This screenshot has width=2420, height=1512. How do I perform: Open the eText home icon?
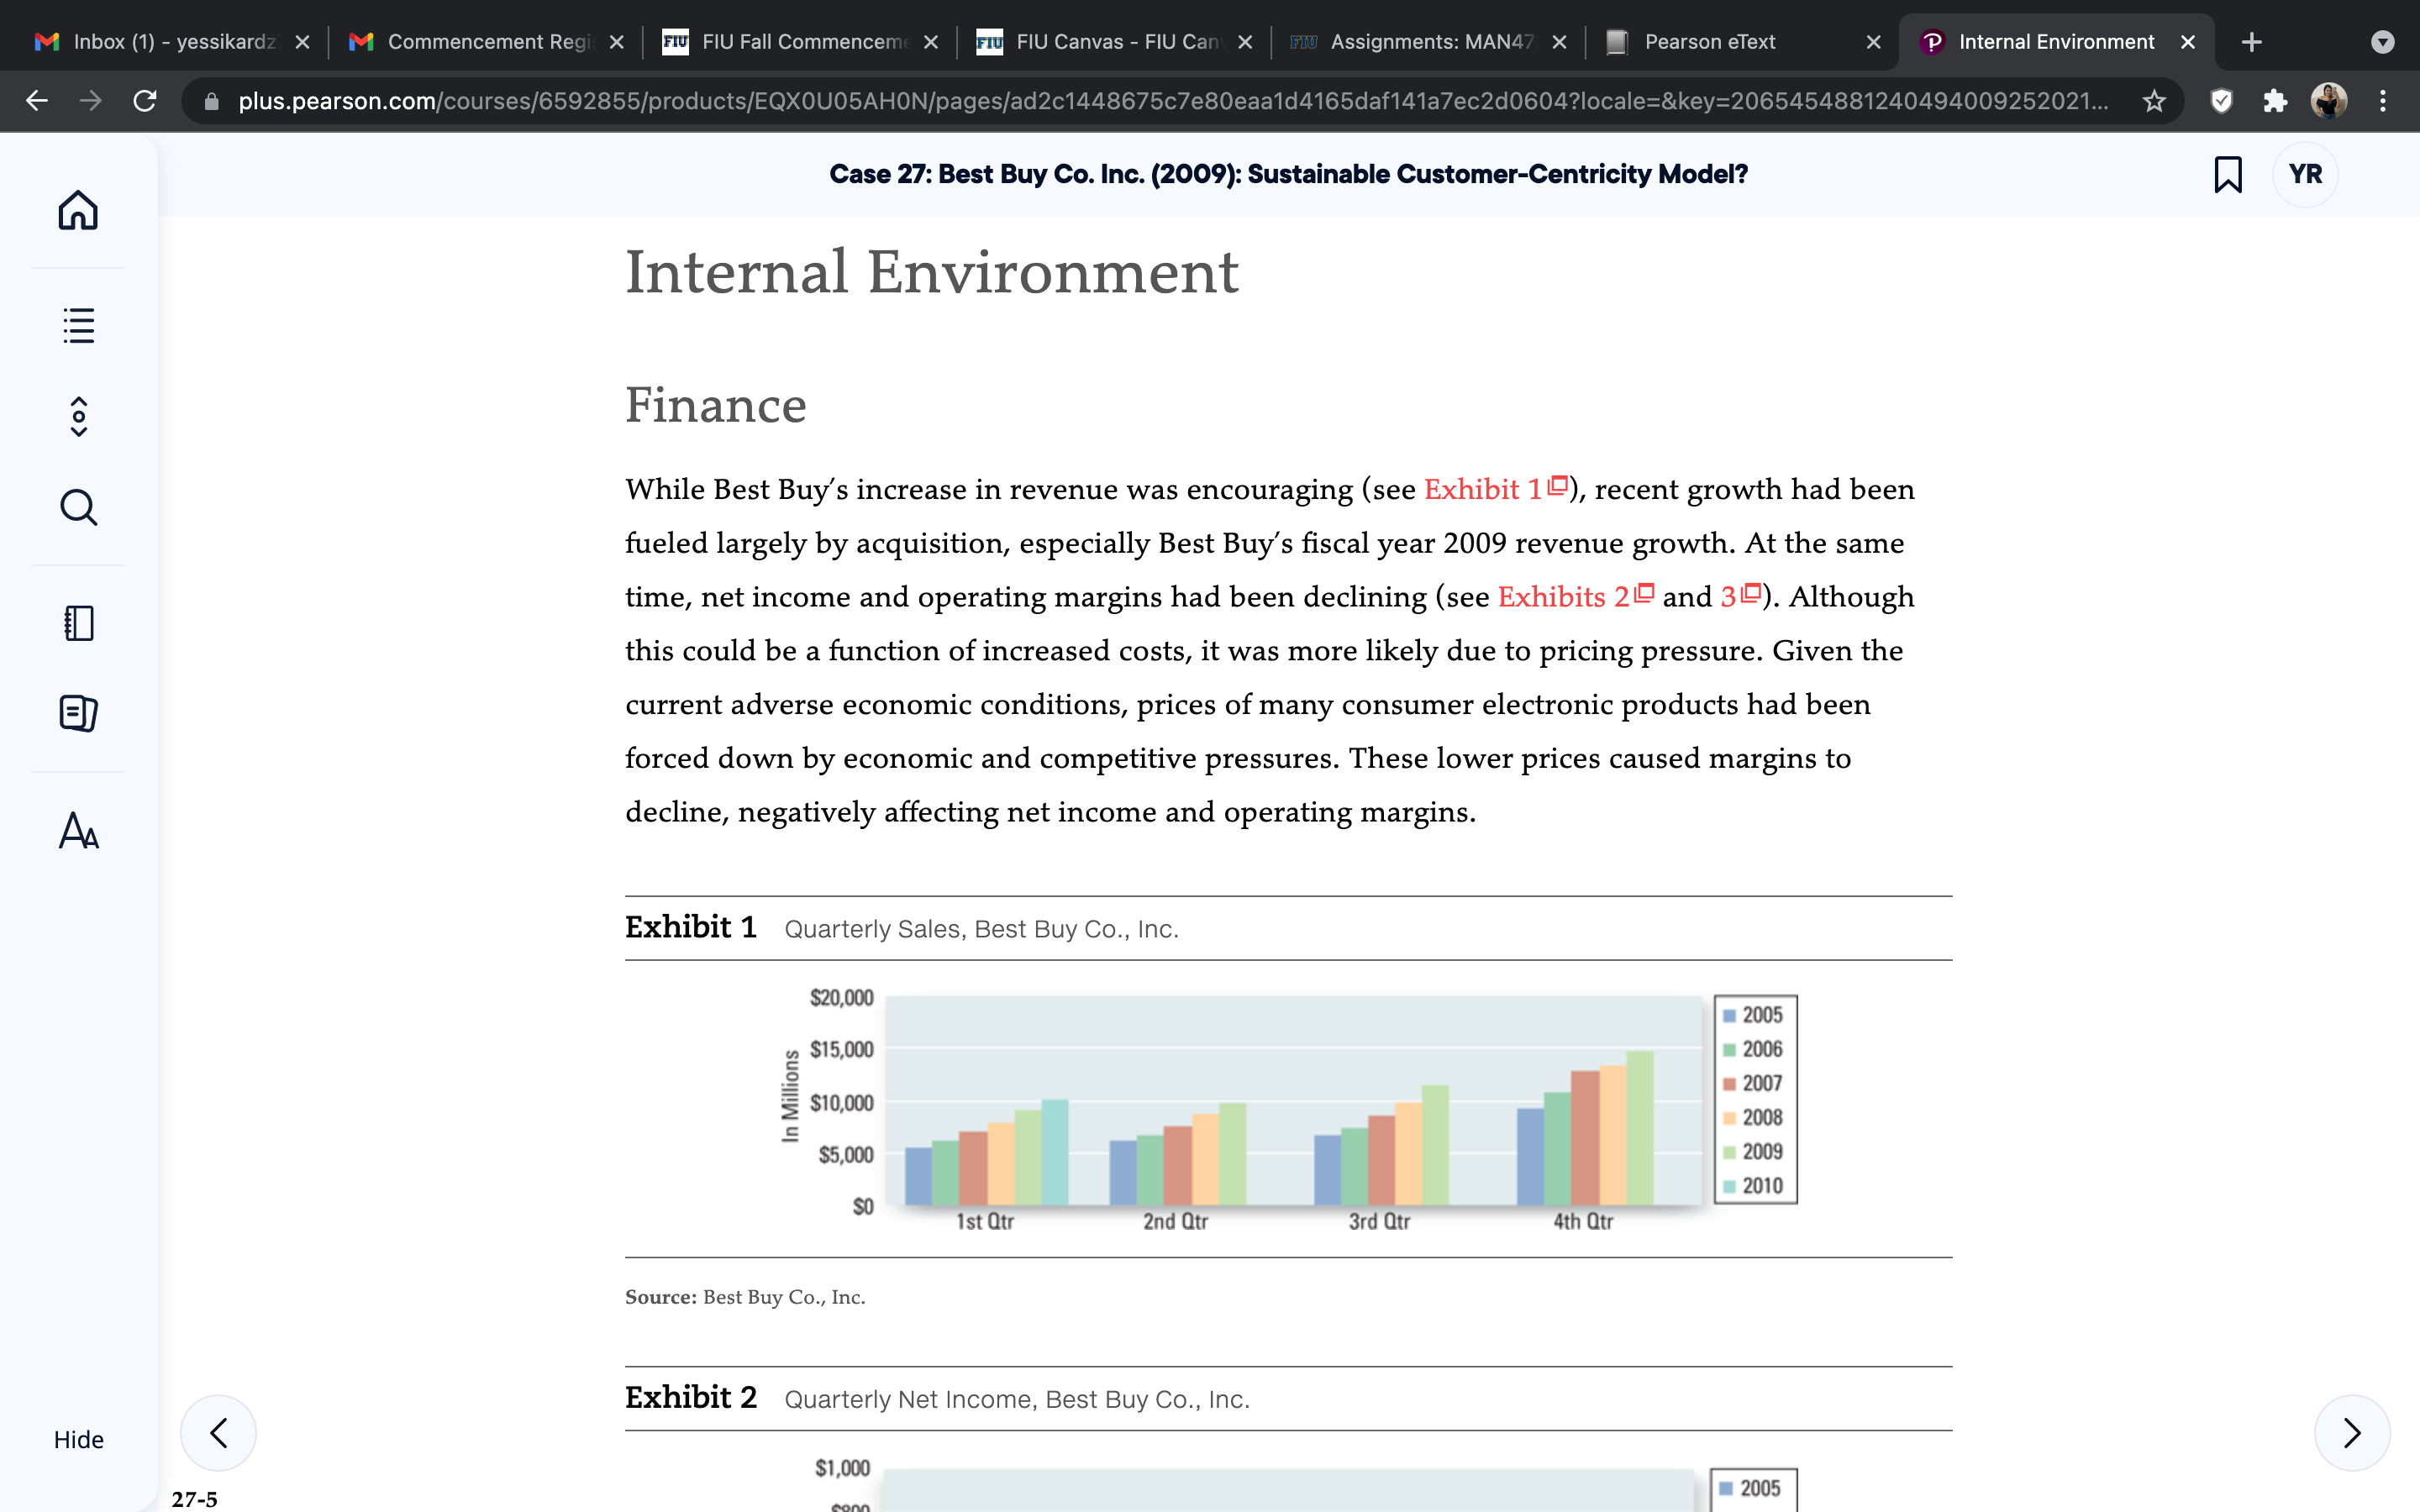78,210
